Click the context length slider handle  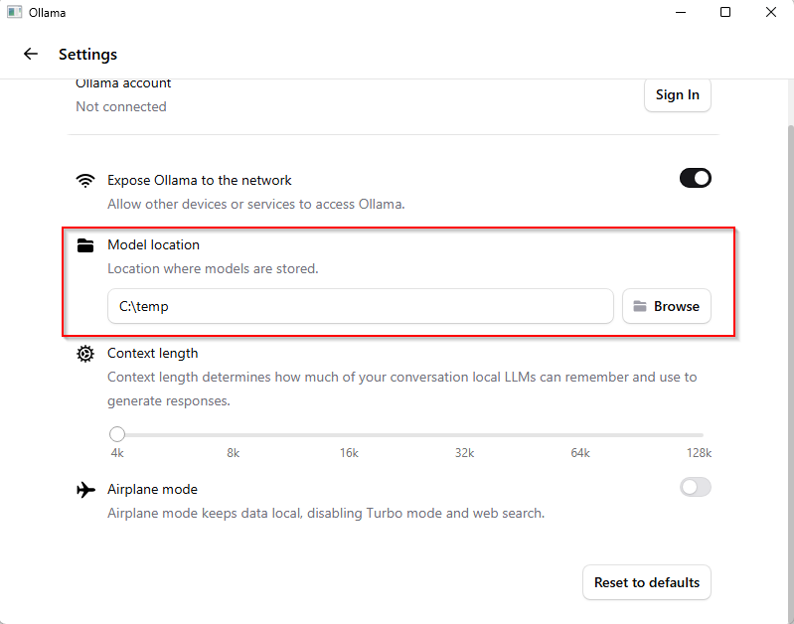coord(117,434)
